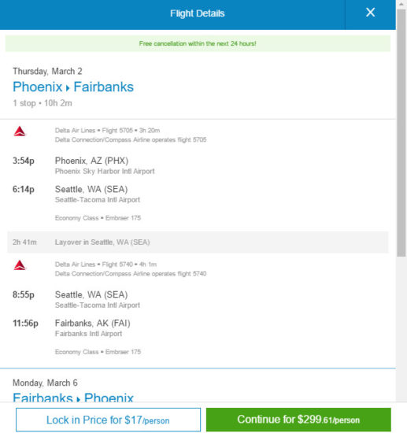Select the Layover in Seattle row
This screenshot has width=407, height=433.
pyautogui.click(x=198, y=242)
